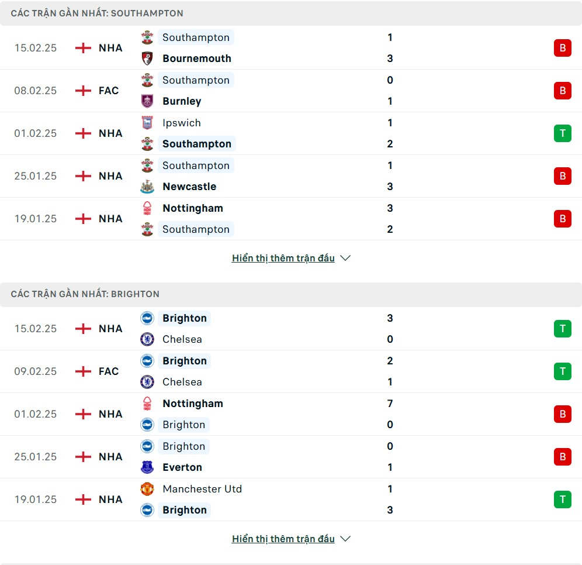
Task: Click the Nottingham crest in the Brighton section
Action: pos(147,404)
